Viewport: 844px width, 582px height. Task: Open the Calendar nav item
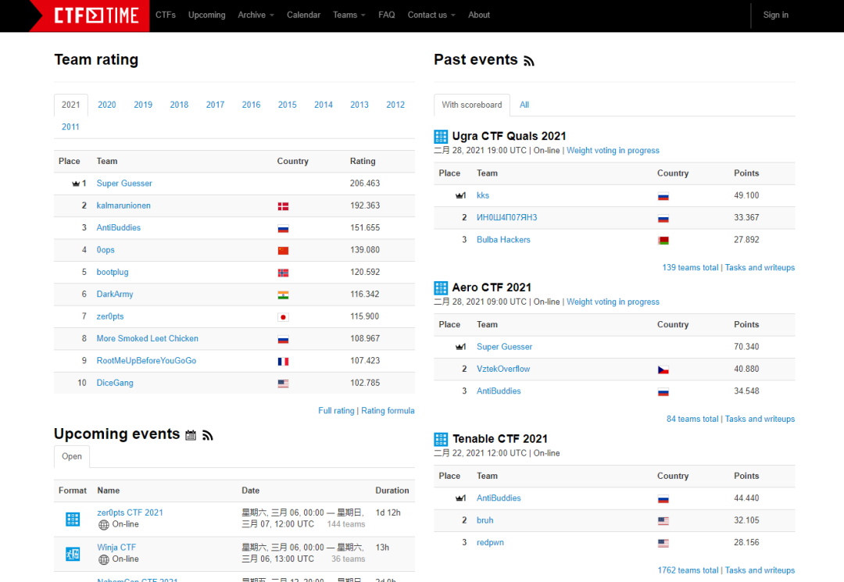303,15
